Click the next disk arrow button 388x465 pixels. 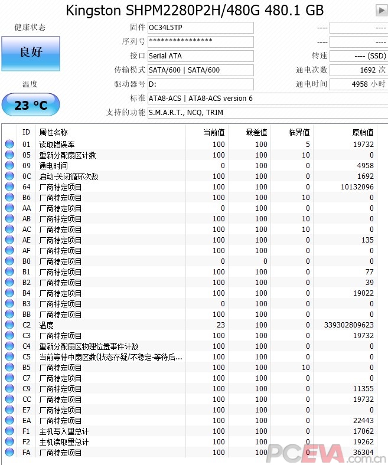point(381,11)
